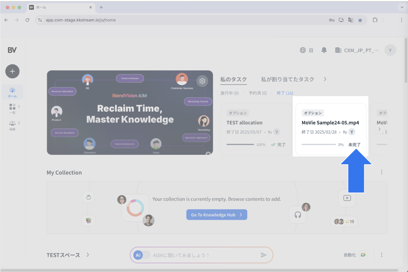
Task: Click 完了 status on TEST allocation
Action: (x=278, y=145)
